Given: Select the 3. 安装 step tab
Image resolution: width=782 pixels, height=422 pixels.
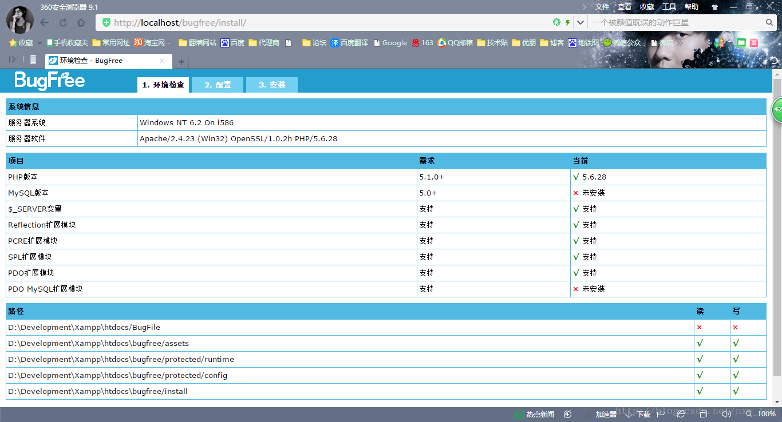Looking at the screenshot, I should click(272, 85).
